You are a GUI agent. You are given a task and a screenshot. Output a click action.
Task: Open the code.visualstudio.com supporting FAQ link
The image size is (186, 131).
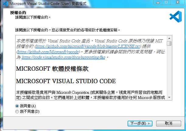tap(63, 58)
